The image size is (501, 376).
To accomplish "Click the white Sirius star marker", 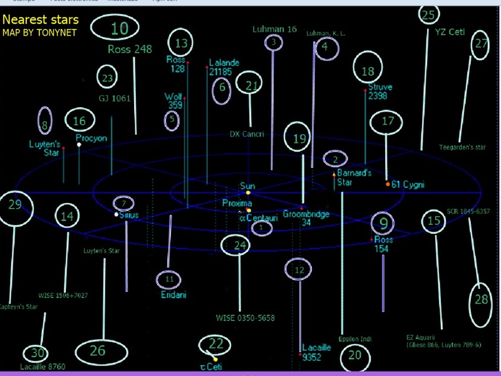I will 116,214.
